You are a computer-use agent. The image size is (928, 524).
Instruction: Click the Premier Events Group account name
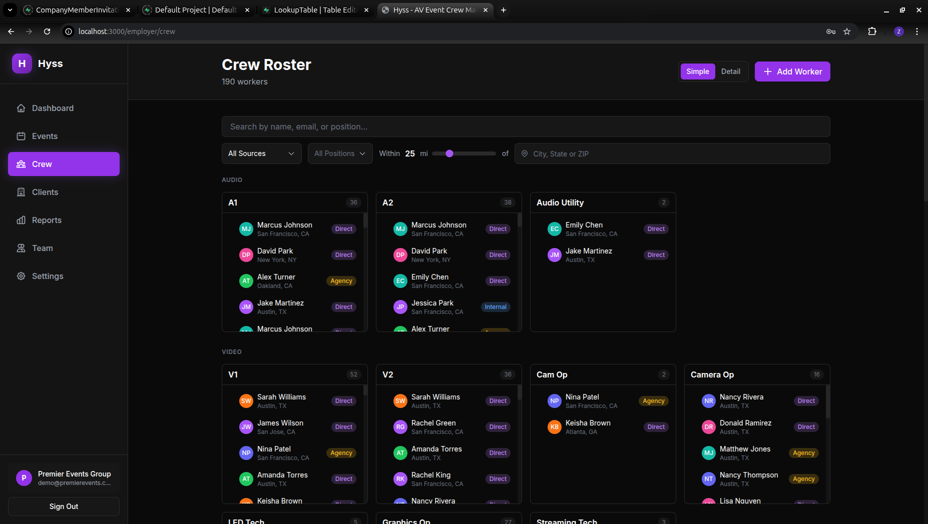click(x=75, y=474)
